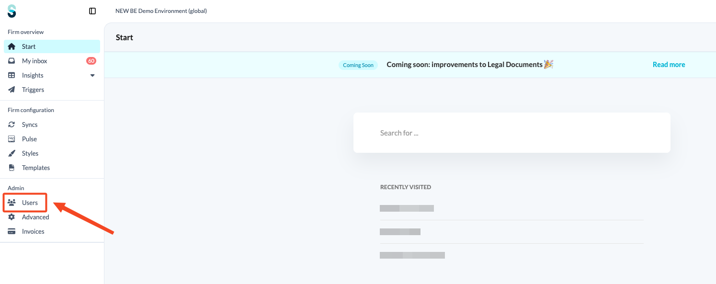Click the Search for input field
The image size is (716, 284).
(512, 133)
